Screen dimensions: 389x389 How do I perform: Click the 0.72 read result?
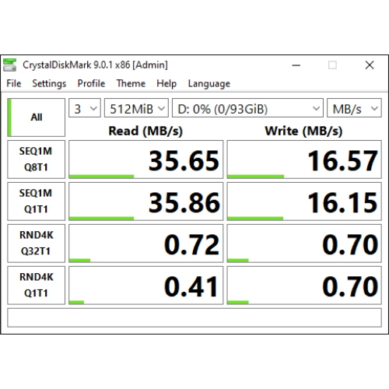[x=145, y=244]
